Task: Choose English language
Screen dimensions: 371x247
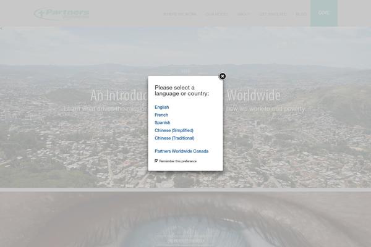Action: (161, 107)
